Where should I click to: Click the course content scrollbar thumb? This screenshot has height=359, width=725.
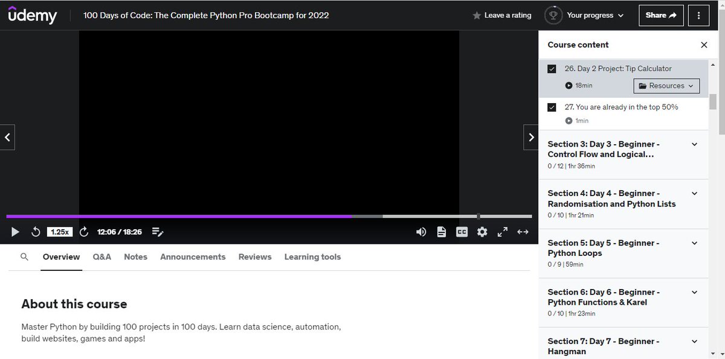(x=713, y=101)
